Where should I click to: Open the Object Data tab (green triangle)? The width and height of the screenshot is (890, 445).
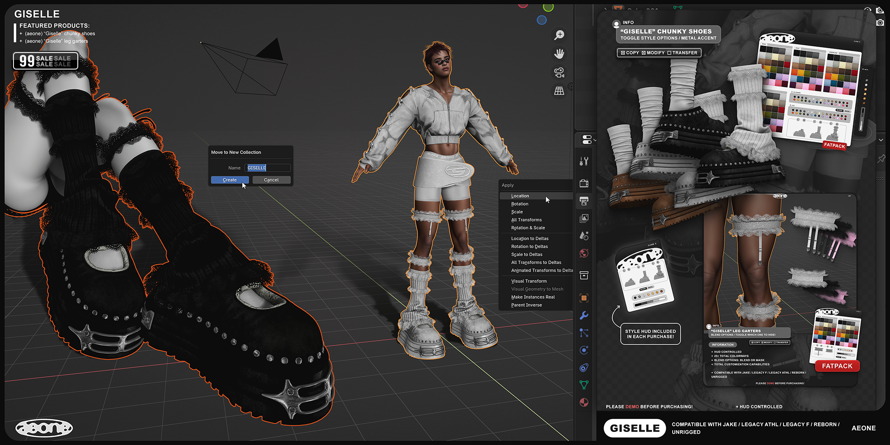(584, 385)
